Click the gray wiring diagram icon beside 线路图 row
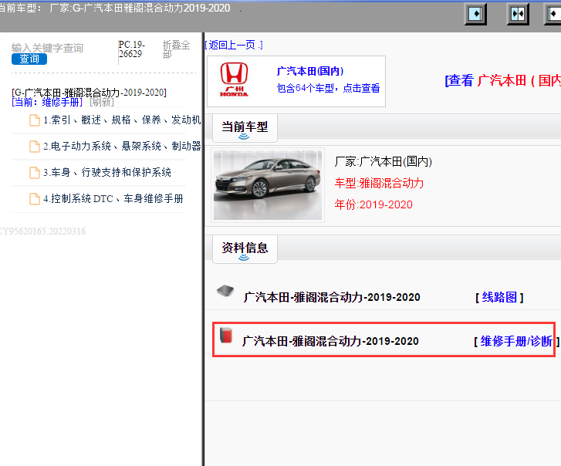The image size is (561, 466). coord(225,291)
